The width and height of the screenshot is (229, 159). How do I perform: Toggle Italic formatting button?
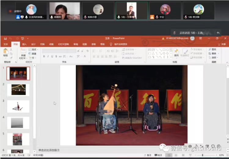coord(48,56)
